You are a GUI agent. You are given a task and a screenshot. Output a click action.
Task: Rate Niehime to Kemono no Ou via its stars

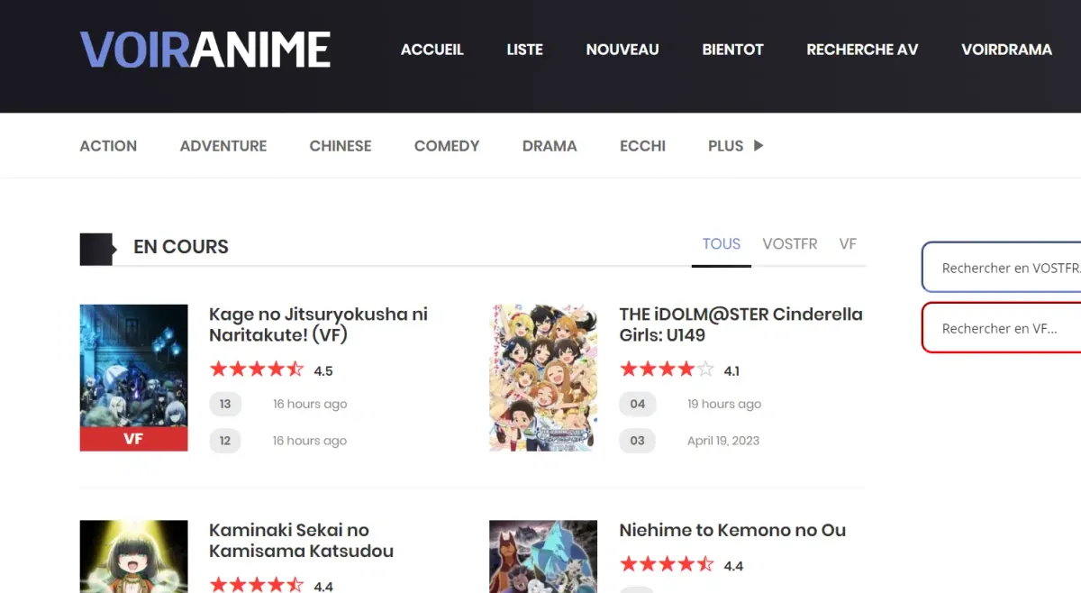[667, 563]
